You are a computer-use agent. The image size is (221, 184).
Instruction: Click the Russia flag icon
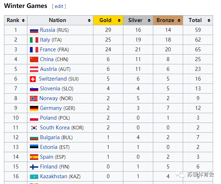pyautogui.click(x=34, y=30)
